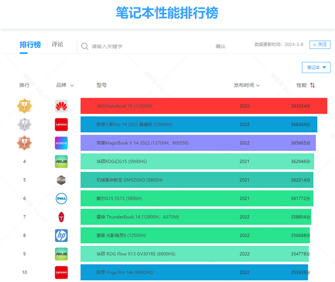The image size is (335, 282).
Task: Expand the 品牌 filter dropdown
Action: point(65,85)
